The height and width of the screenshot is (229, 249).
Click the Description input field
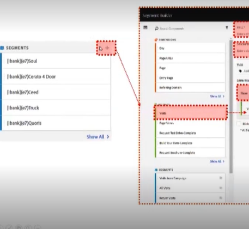click(x=242, y=51)
